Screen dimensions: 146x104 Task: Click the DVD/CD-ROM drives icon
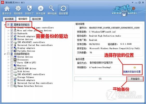point(15,68)
